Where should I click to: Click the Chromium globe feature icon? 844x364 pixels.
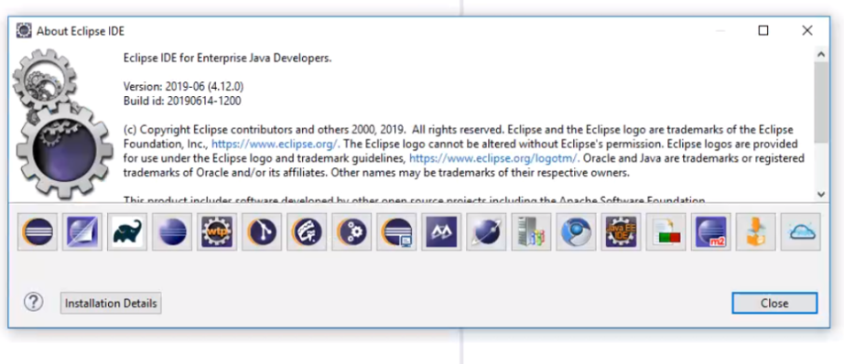(x=576, y=231)
